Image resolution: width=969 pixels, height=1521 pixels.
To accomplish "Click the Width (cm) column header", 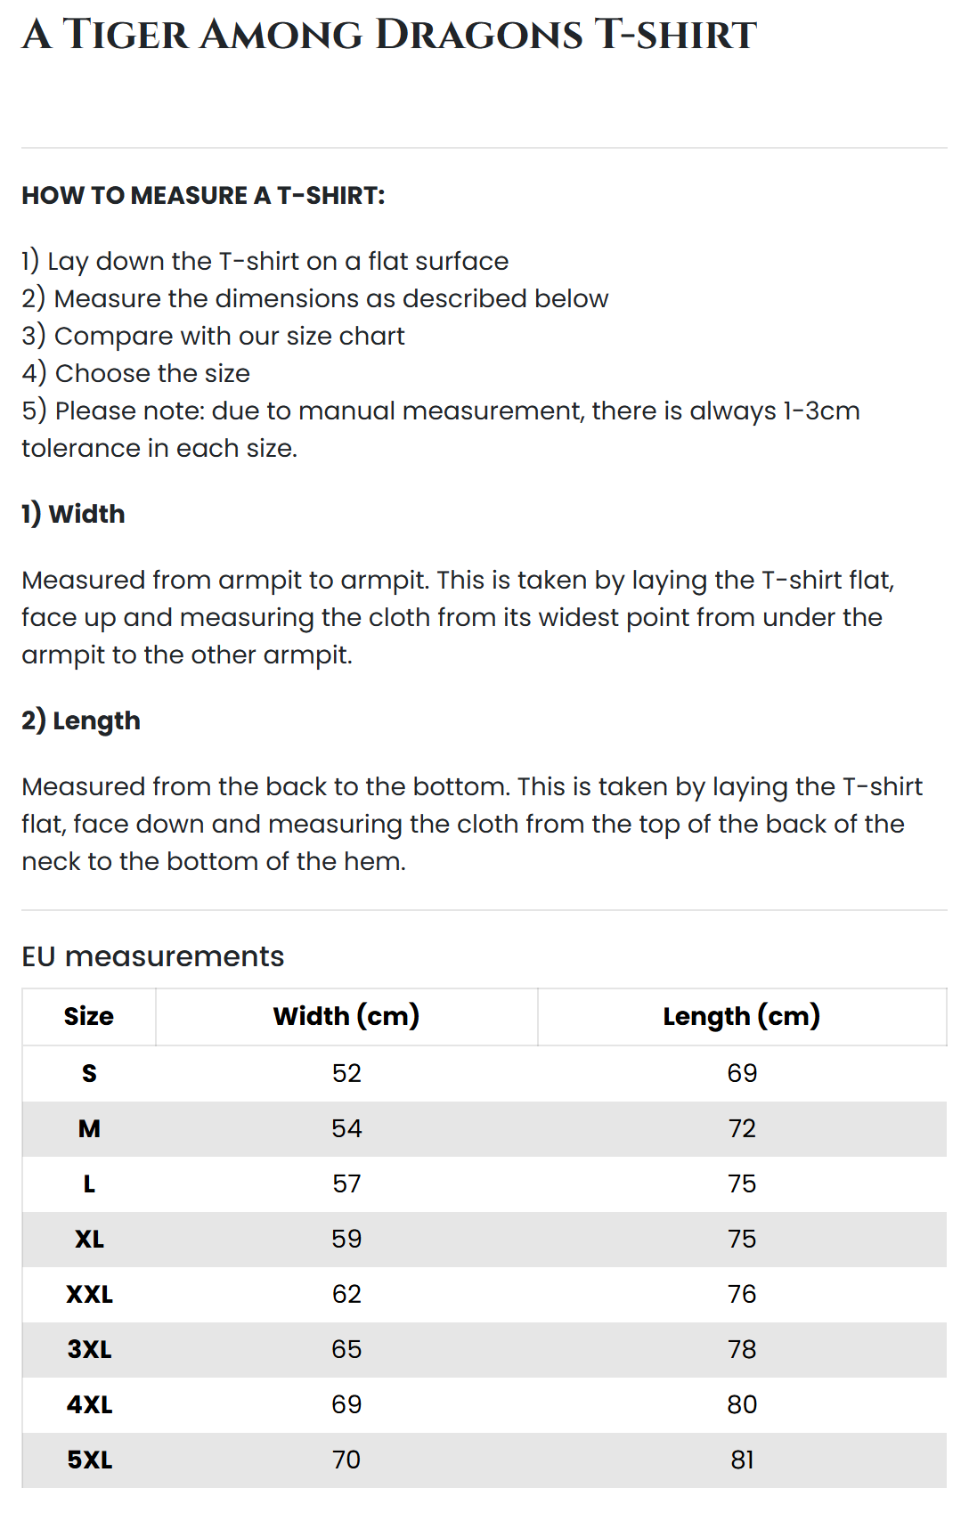I will pos(346,1016).
